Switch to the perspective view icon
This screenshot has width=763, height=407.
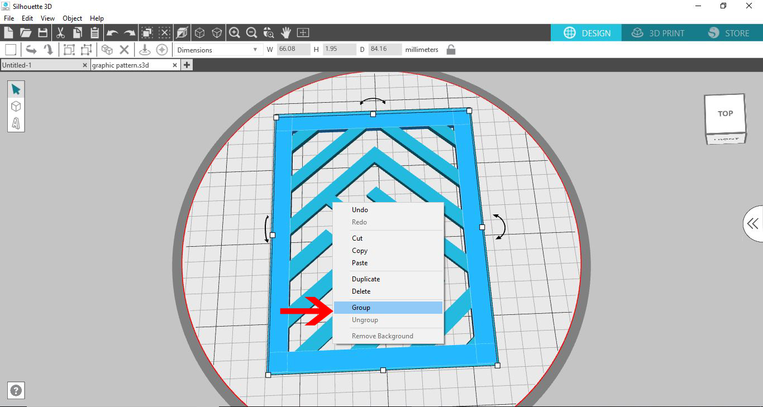click(x=182, y=32)
